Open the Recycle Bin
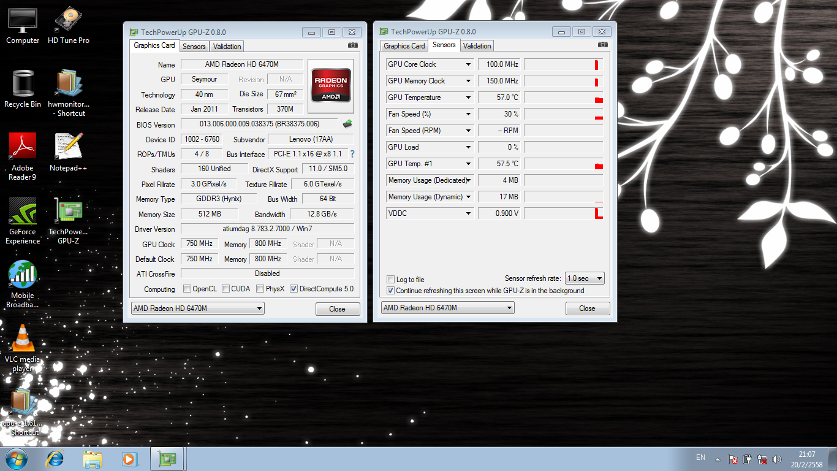837x471 pixels. pyautogui.click(x=23, y=90)
